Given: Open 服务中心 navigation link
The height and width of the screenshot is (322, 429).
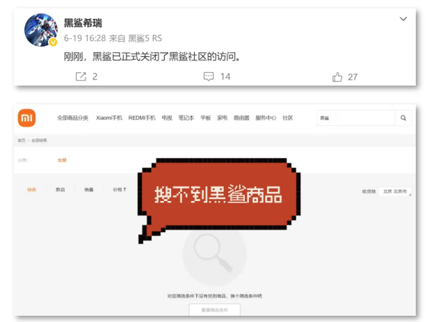Looking at the screenshot, I should 266,118.
